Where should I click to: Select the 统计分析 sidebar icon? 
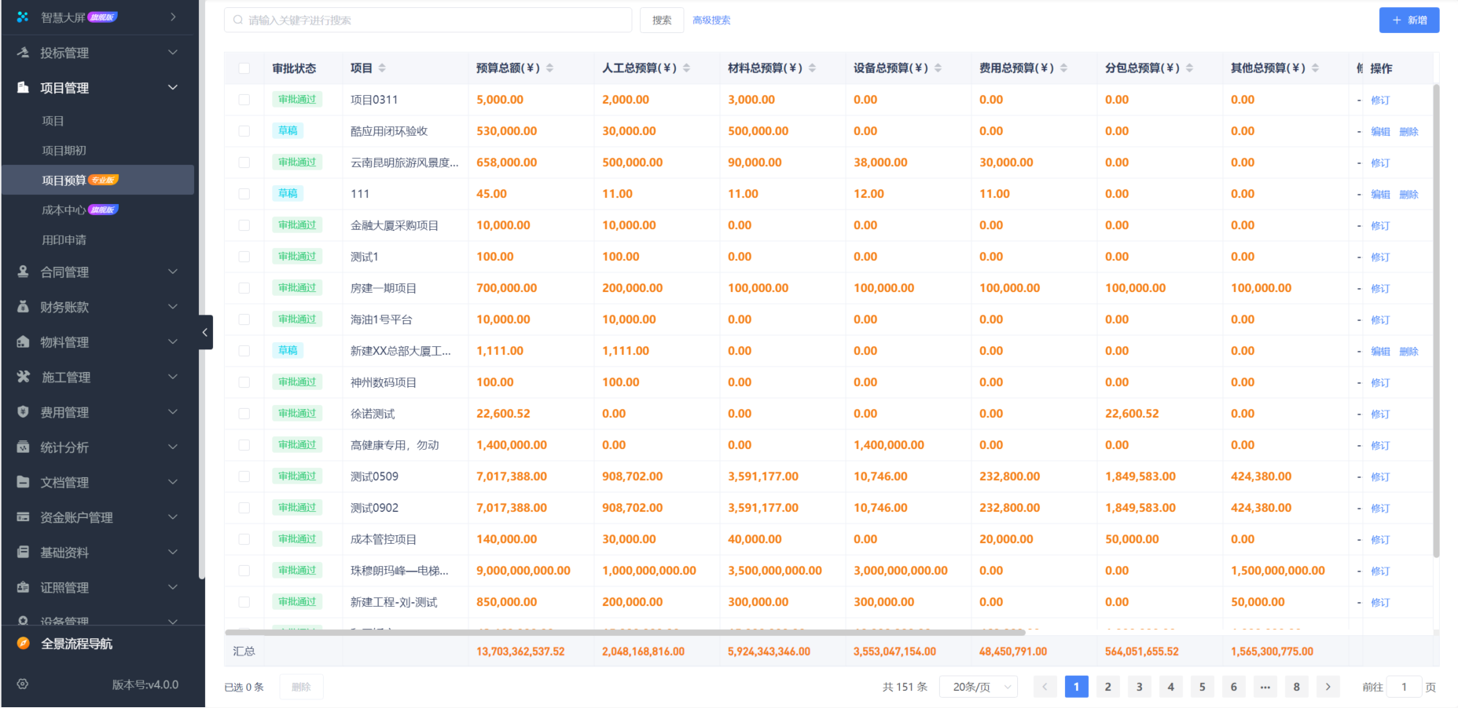click(x=21, y=447)
